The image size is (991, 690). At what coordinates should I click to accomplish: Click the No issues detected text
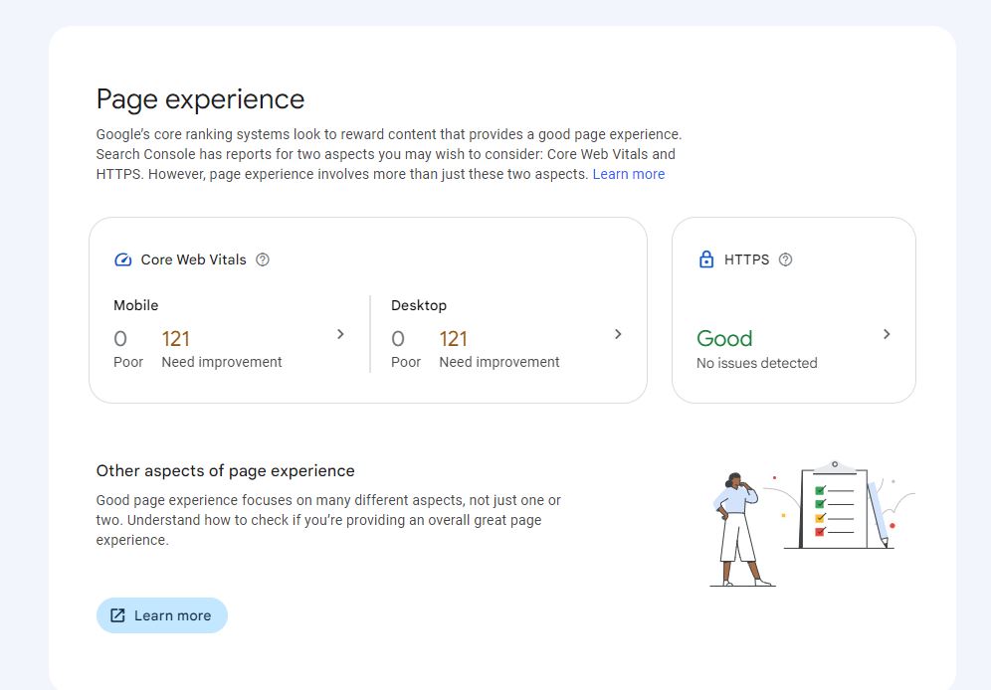pos(756,363)
